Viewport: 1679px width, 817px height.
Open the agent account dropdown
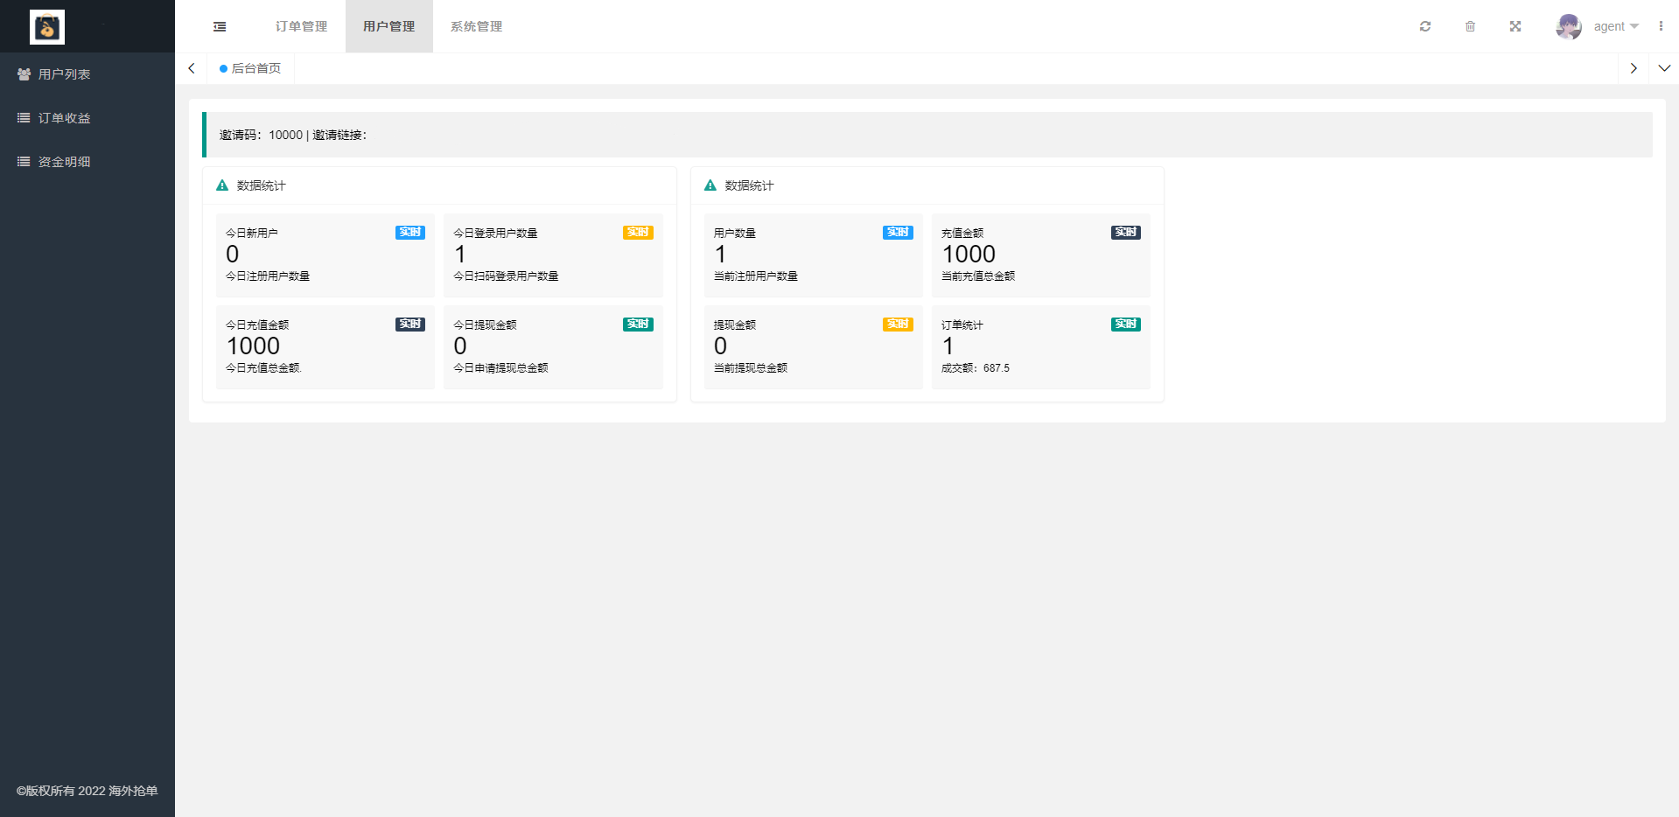(1615, 26)
